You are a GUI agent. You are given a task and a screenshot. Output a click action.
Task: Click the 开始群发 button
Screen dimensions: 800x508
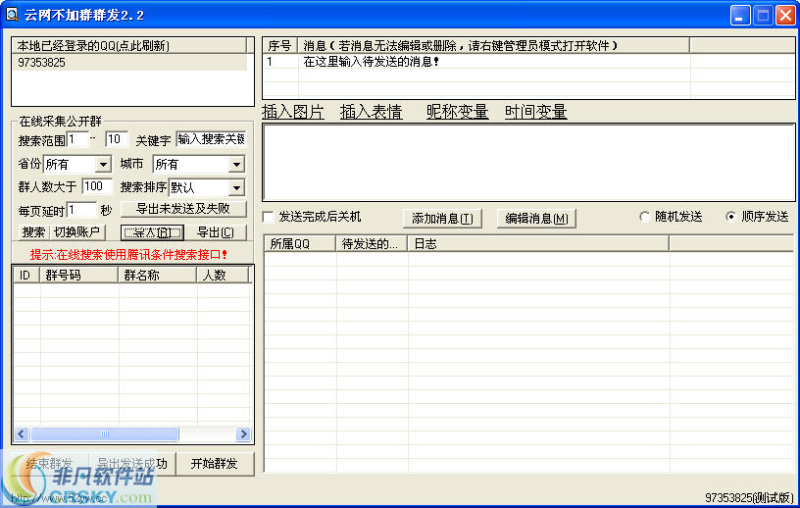(215, 464)
